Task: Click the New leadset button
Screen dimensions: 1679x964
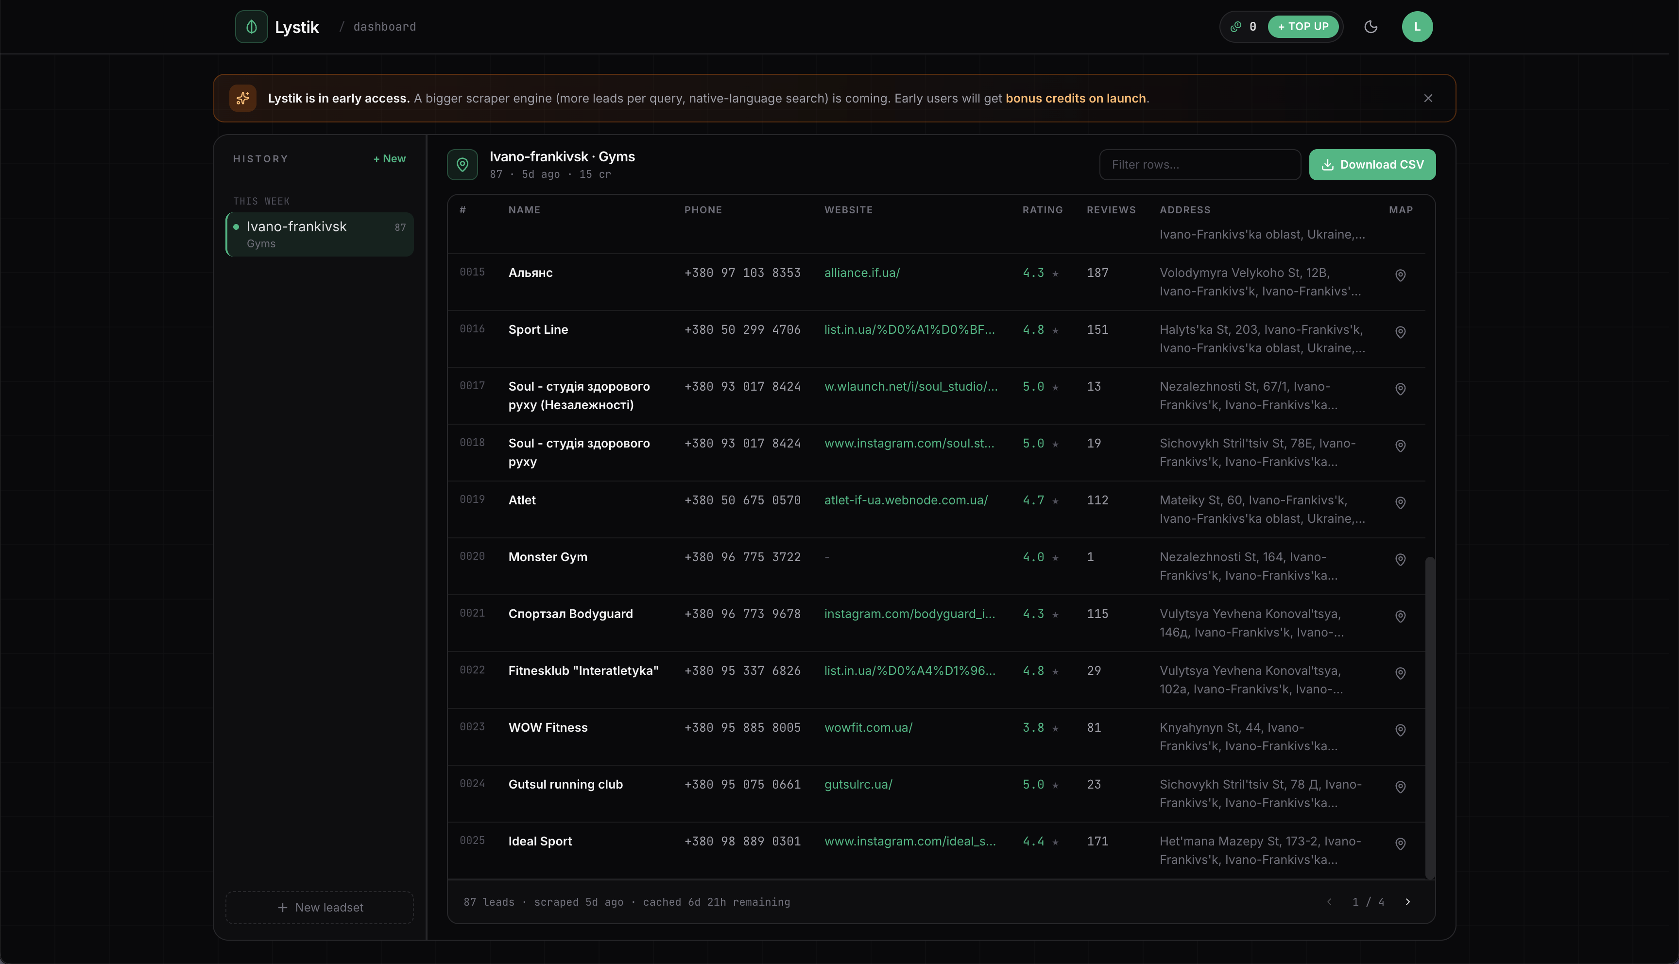Action: click(x=320, y=907)
